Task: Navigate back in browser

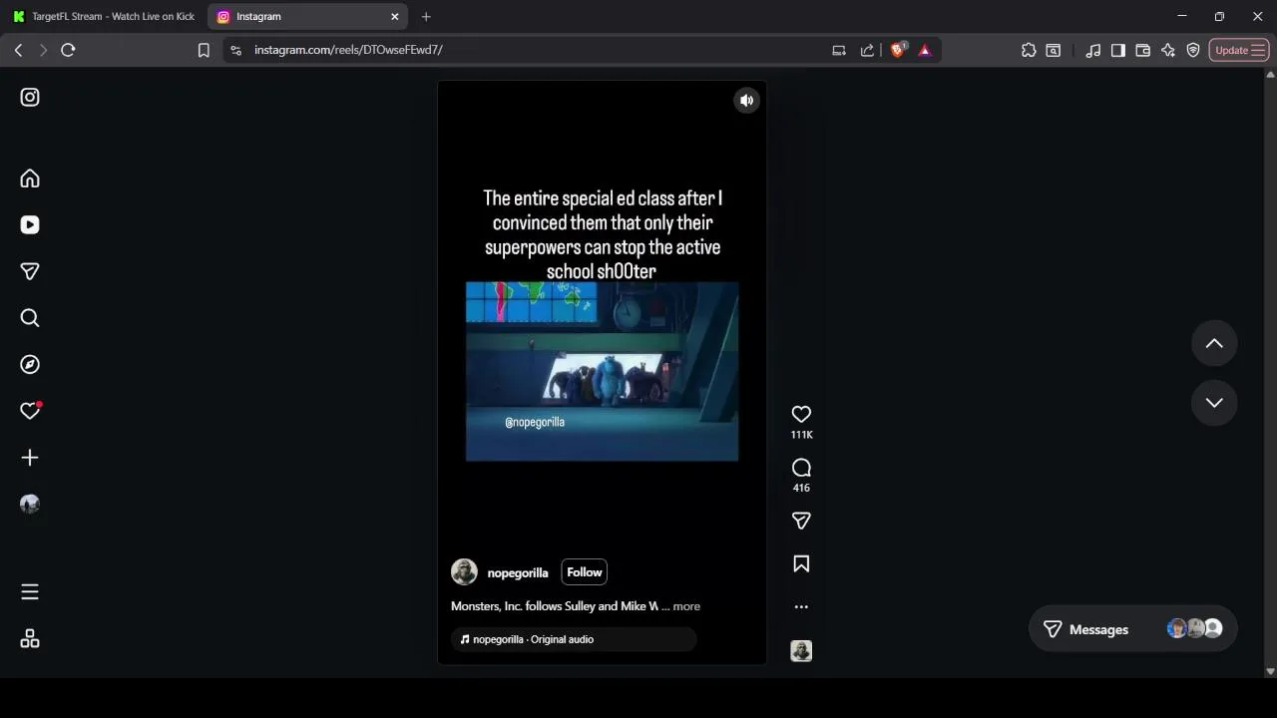Action: [19, 50]
